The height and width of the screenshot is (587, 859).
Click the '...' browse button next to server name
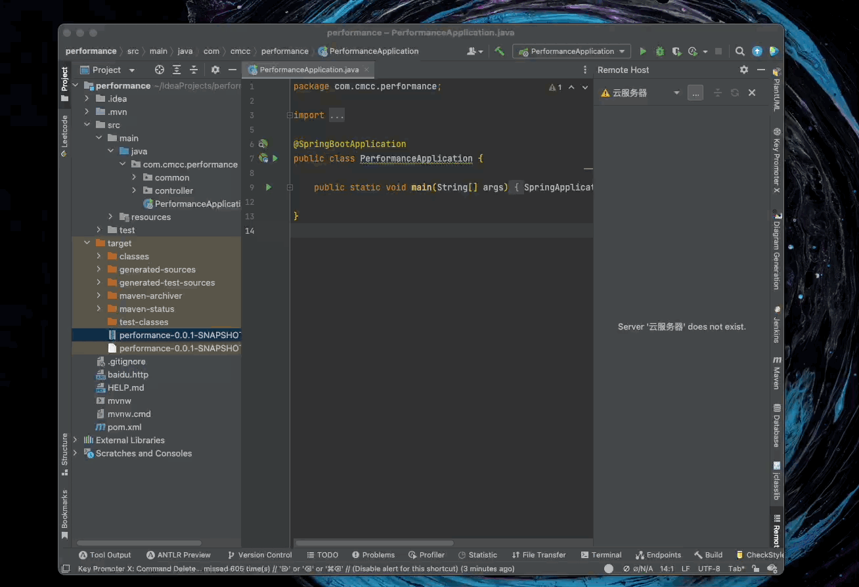click(x=695, y=93)
